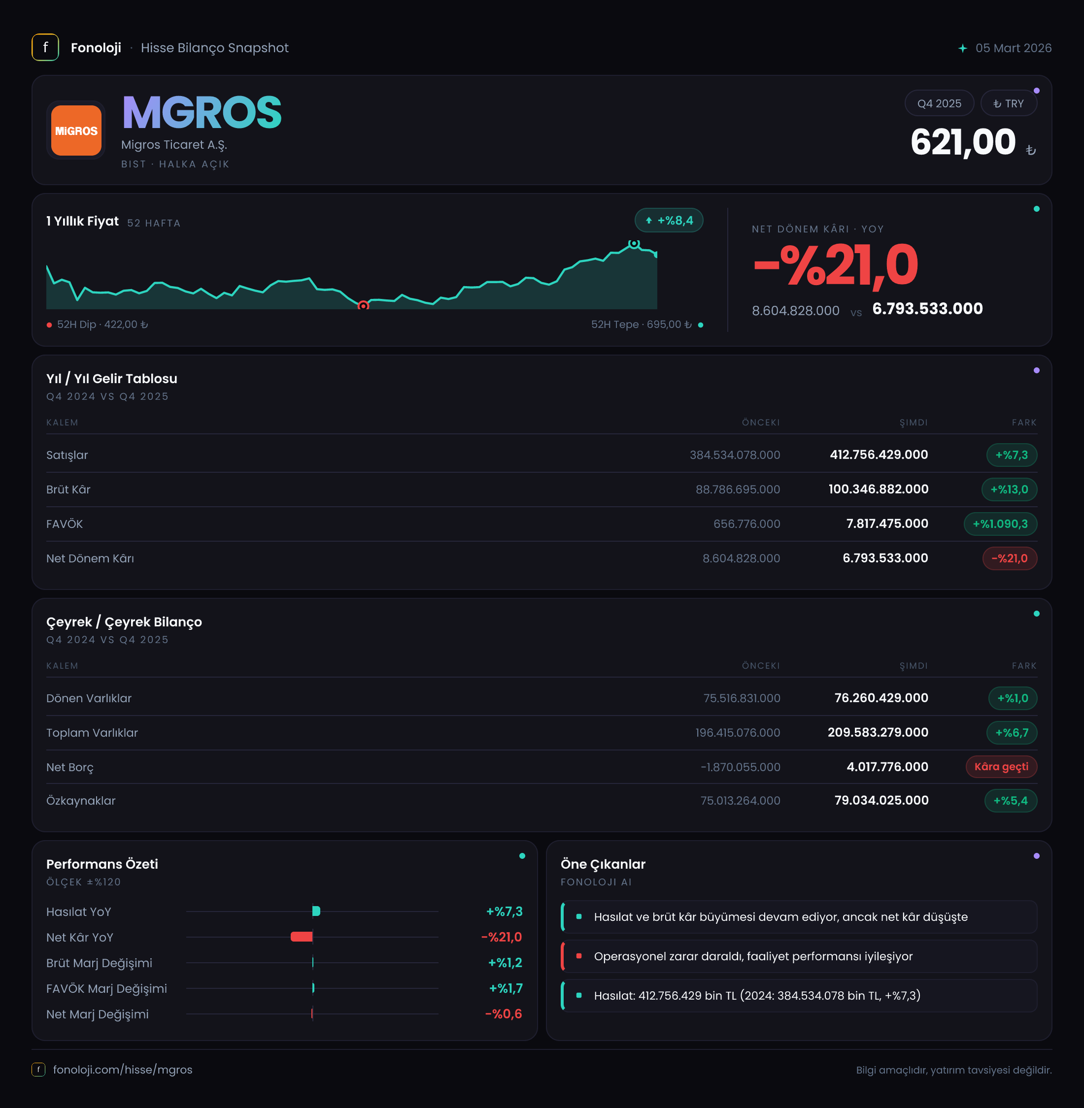Click the -%0,6 Net Marj Değişimi value

pyautogui.click(x=503, y=1013)
